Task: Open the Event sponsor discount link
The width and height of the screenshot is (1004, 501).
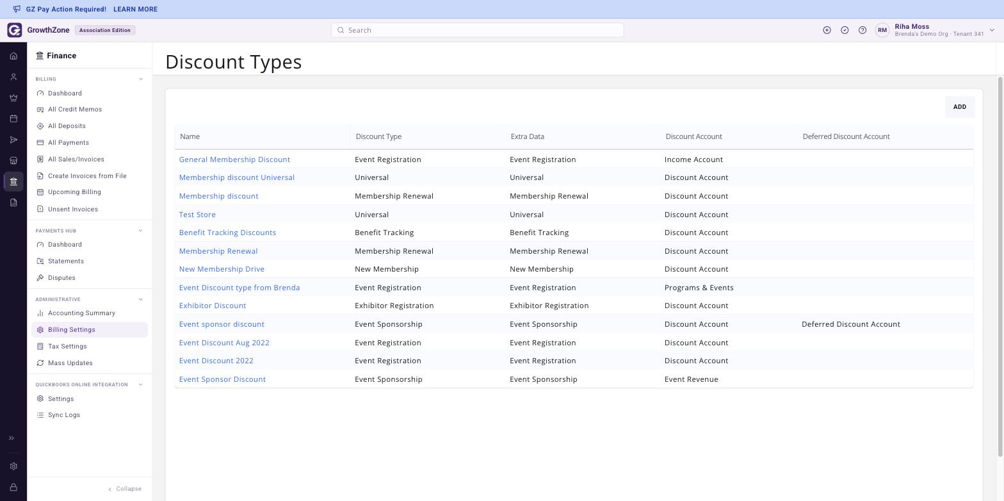Action: coord(222,324)
